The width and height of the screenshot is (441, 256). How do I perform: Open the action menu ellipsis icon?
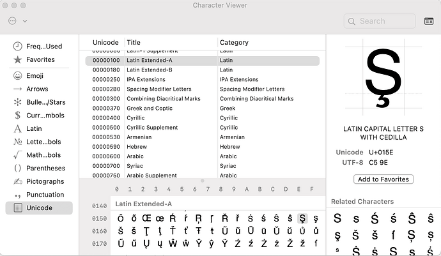(x=12, y=21)
